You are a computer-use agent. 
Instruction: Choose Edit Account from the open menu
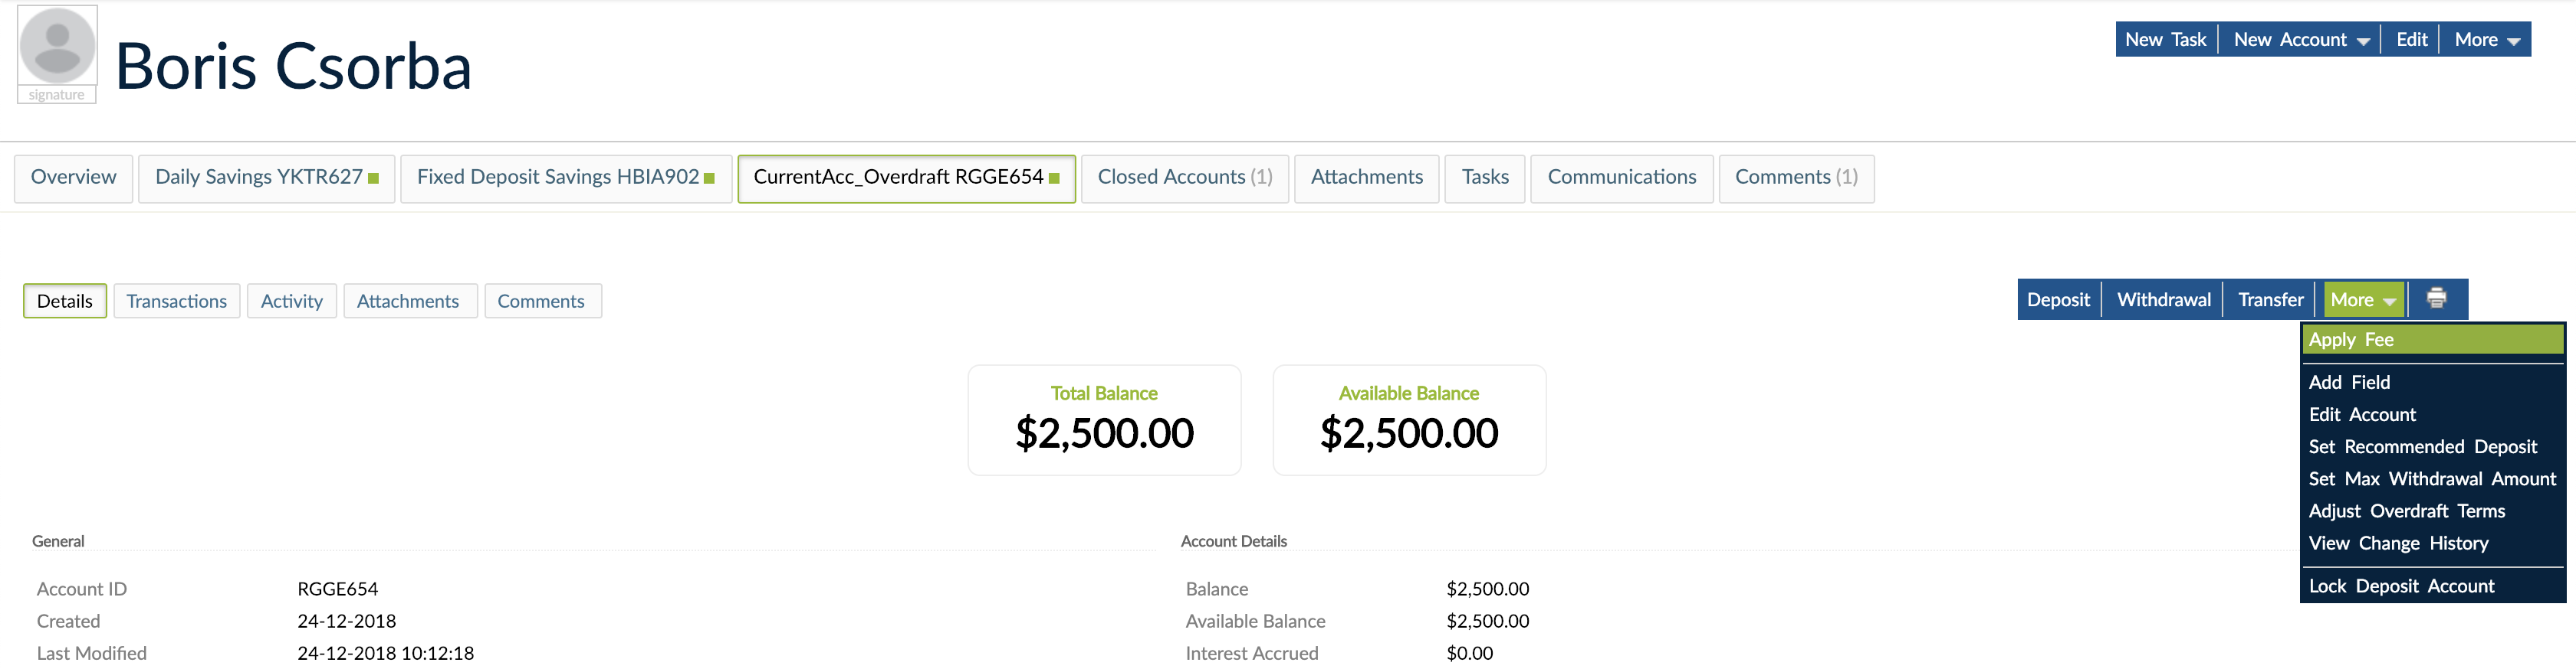coord(2362,414)
